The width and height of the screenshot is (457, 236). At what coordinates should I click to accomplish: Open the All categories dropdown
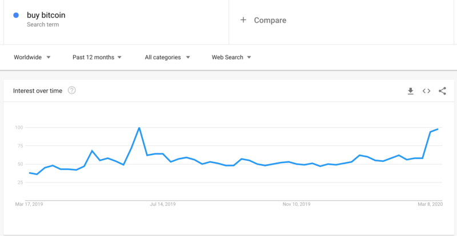click(x=167, y=58)
